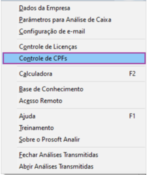
Task: Launch the Calculadora menu item
Action: click(x=74, y=74)
